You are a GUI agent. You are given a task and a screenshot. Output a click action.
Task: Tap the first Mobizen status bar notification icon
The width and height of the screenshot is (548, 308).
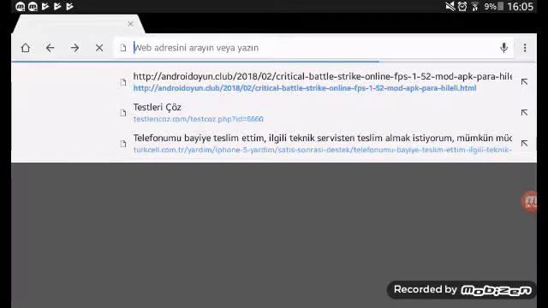(x=21, y=6)
